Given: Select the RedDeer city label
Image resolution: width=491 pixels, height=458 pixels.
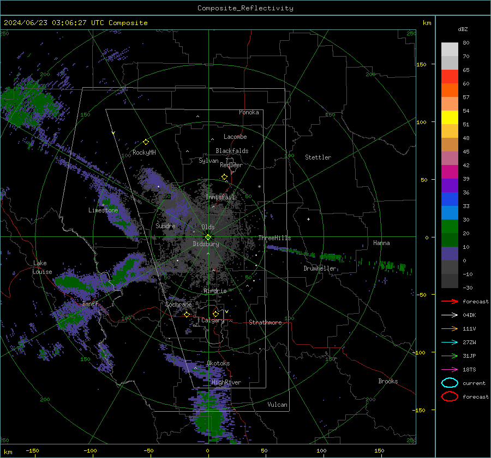Looking at the screenshot, I should 231,165.
